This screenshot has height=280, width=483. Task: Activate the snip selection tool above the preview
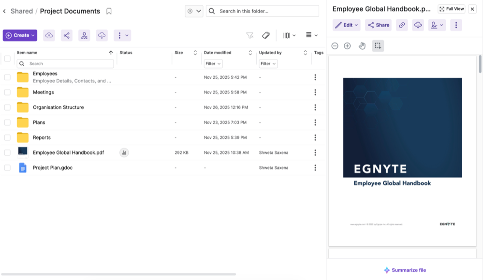pos(378,45)
